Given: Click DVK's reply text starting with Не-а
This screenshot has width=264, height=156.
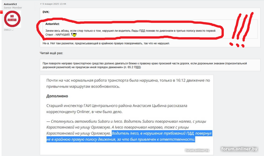Looking at the screenshot, I should [106, 43].
